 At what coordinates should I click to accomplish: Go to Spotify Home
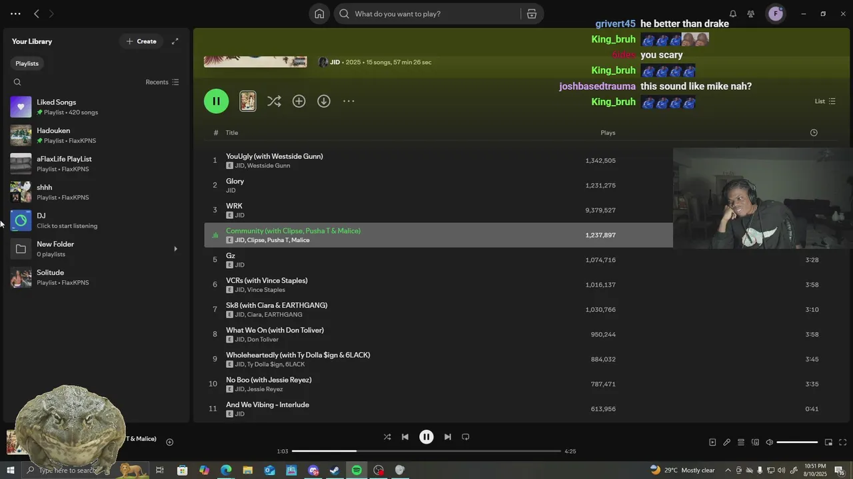(319, 13)
